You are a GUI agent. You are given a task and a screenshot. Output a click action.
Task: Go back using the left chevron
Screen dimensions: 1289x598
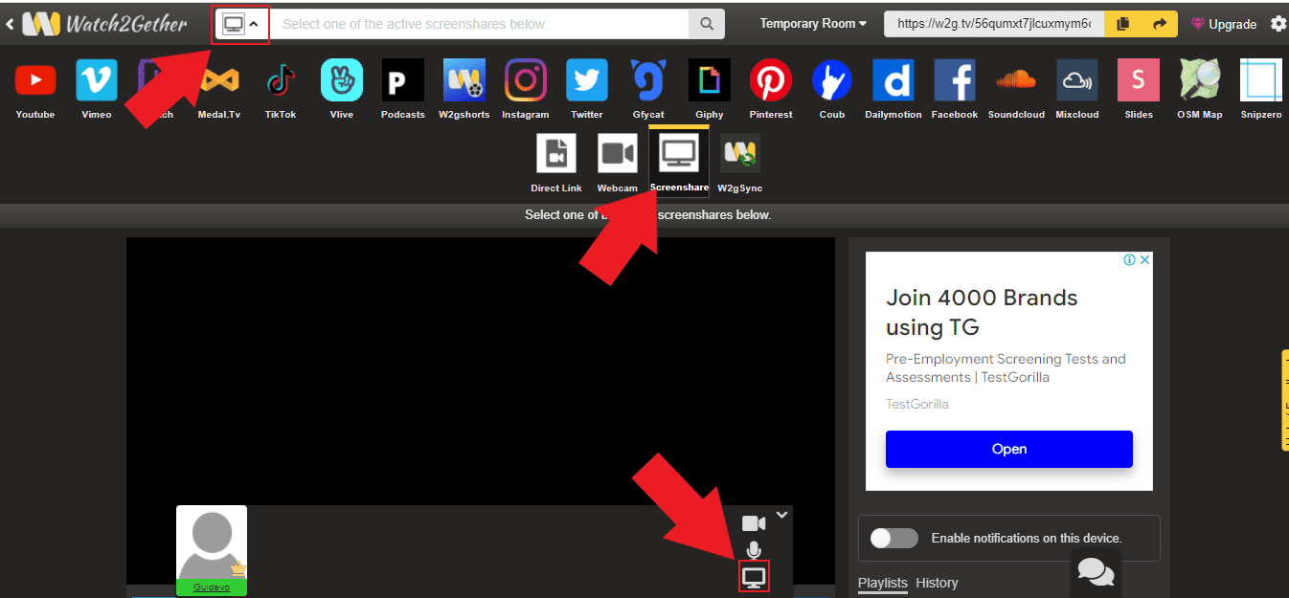(10, 24)
